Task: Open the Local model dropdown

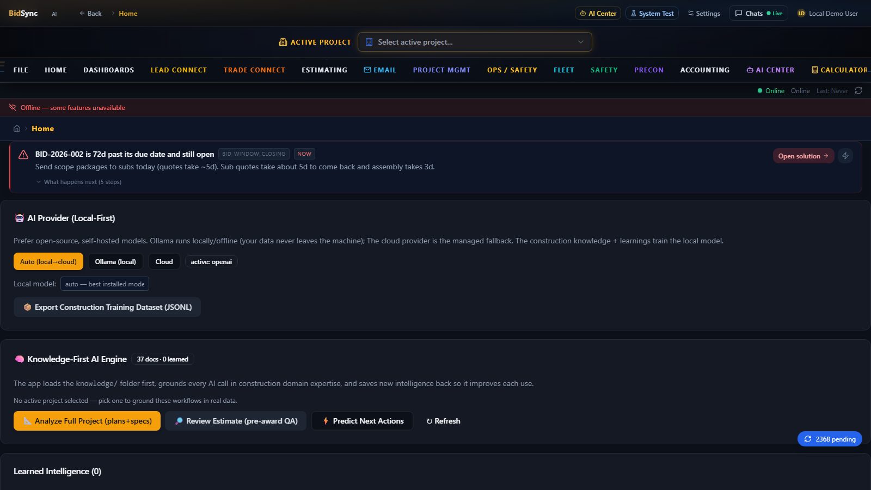Action: pos(105,284)
